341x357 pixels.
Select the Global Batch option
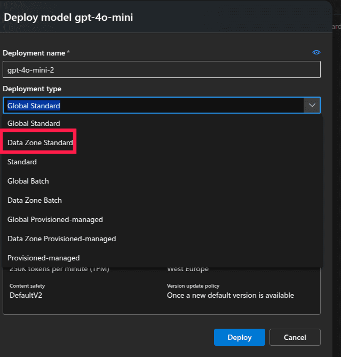click(28, 181)
